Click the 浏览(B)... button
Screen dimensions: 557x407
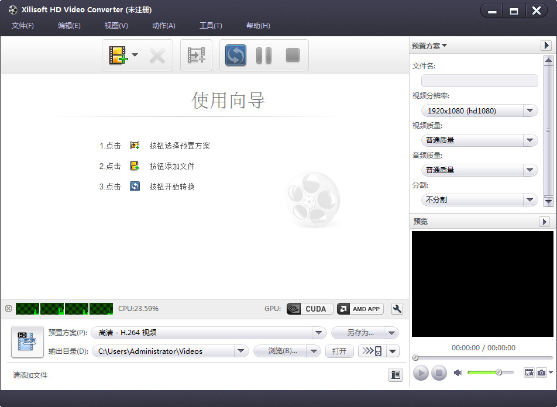click(280, 351)
